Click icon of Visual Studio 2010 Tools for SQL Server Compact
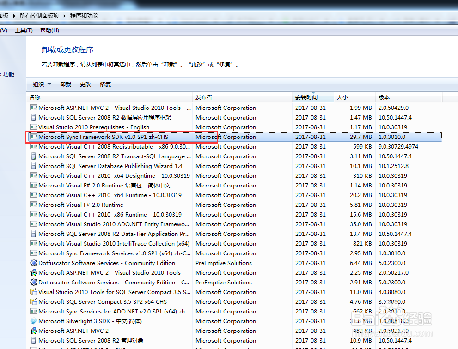 tap(34, 292)
